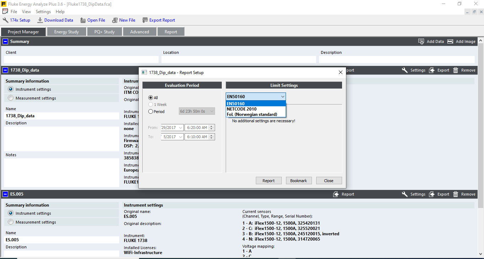Click the Download Data toolbar icon
The height and width of the screenshot is (259, 484).
click(40, 20)
